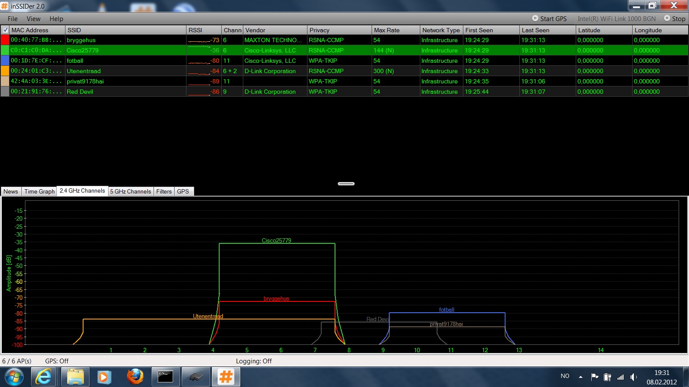The height and width of the screenshot is (387, 689).
Task: Click the inSSIDer title bar app icon
Action: 5,6
